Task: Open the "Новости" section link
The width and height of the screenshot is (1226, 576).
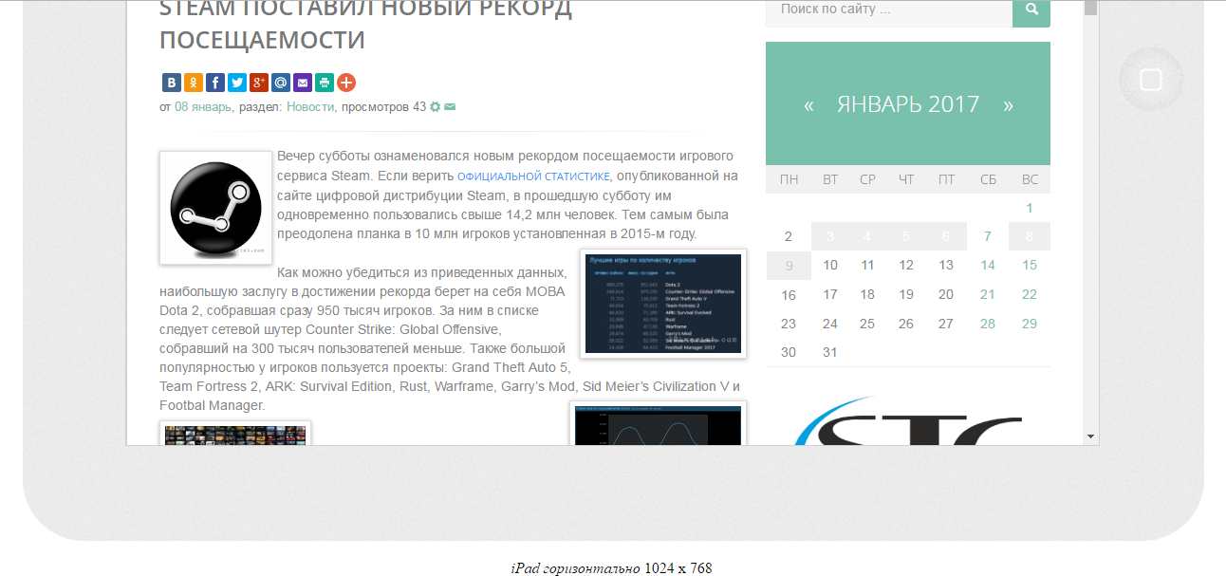Action: click(x=310, y=107)
